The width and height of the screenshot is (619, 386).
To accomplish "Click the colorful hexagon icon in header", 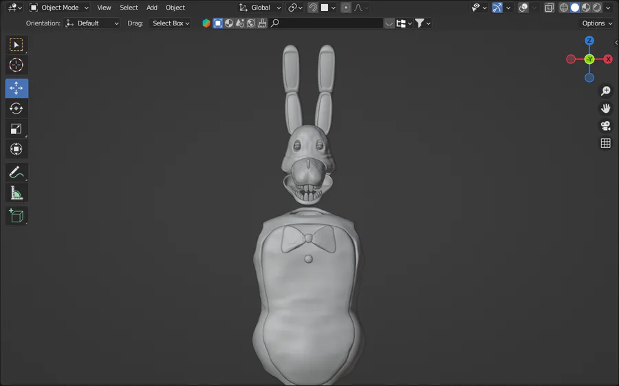I will point(206,23).
